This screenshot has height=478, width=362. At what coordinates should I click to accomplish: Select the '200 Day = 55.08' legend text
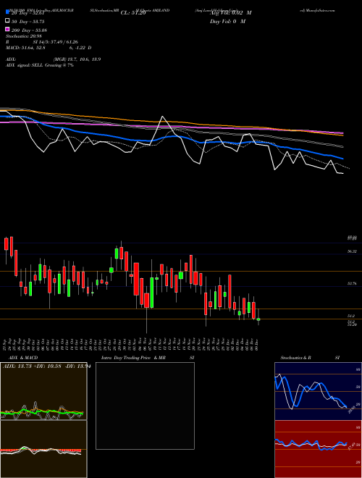(x=29, y=30)
